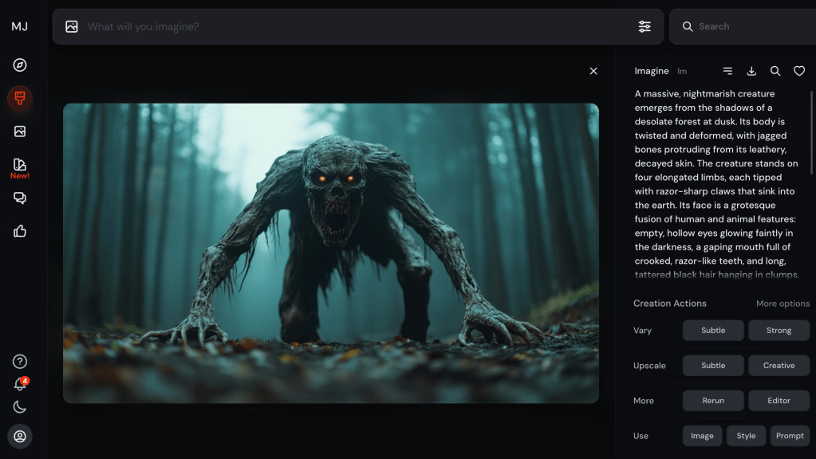816x459 pixels.
Task: Like the image with the heart icon
Action: tap(798, 71)
